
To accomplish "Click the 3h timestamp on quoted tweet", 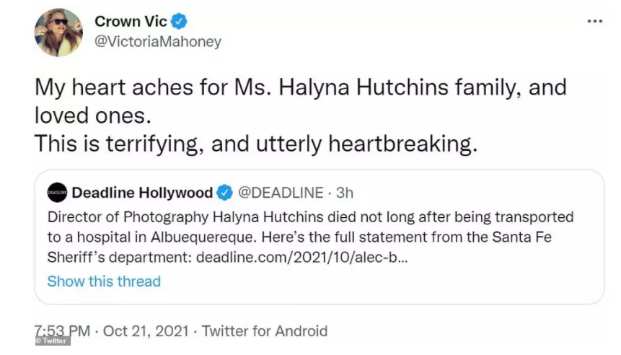I will (345, 193).
